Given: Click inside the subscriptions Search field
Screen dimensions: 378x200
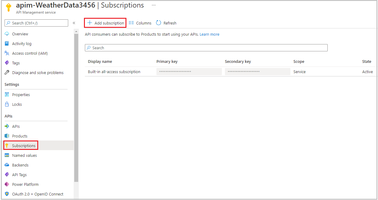Looking at the screenshot, I should click(206, 47).
